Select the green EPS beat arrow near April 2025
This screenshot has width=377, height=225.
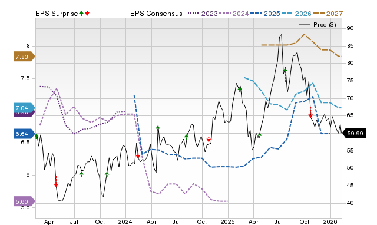point(259,135)
